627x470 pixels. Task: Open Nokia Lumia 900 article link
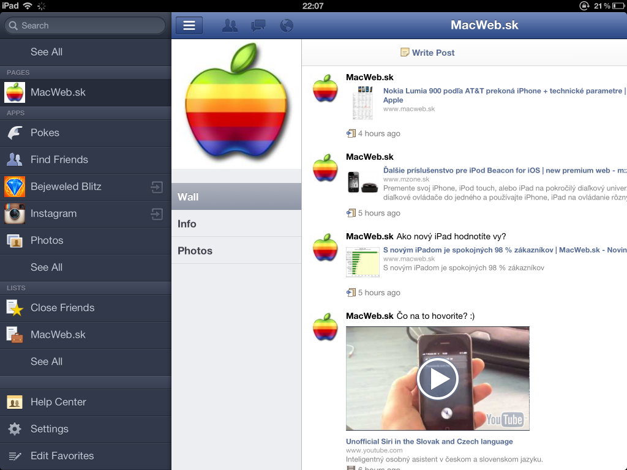(x=505, y=95)
